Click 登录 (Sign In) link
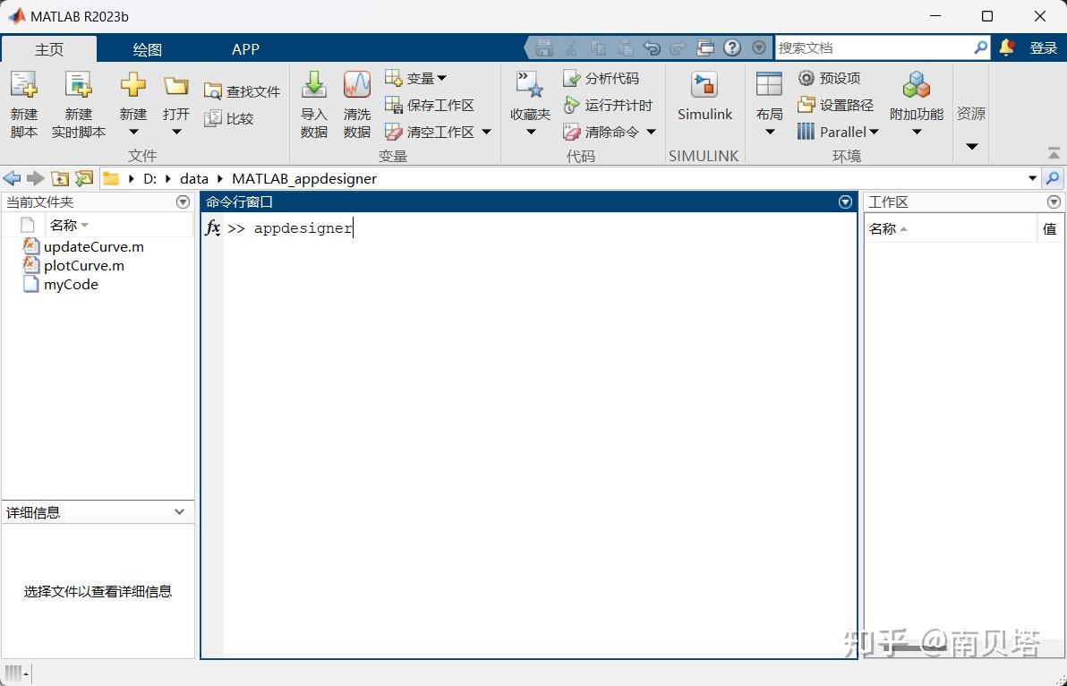Image resolution: width=1067 pixels, height=686 pixels. click(1044, 47)
